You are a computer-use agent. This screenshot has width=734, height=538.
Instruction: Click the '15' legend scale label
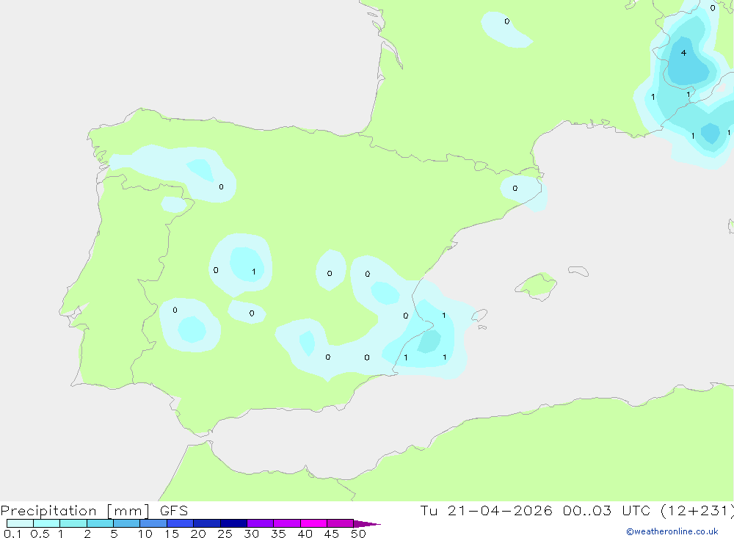(x=171, y=534)
